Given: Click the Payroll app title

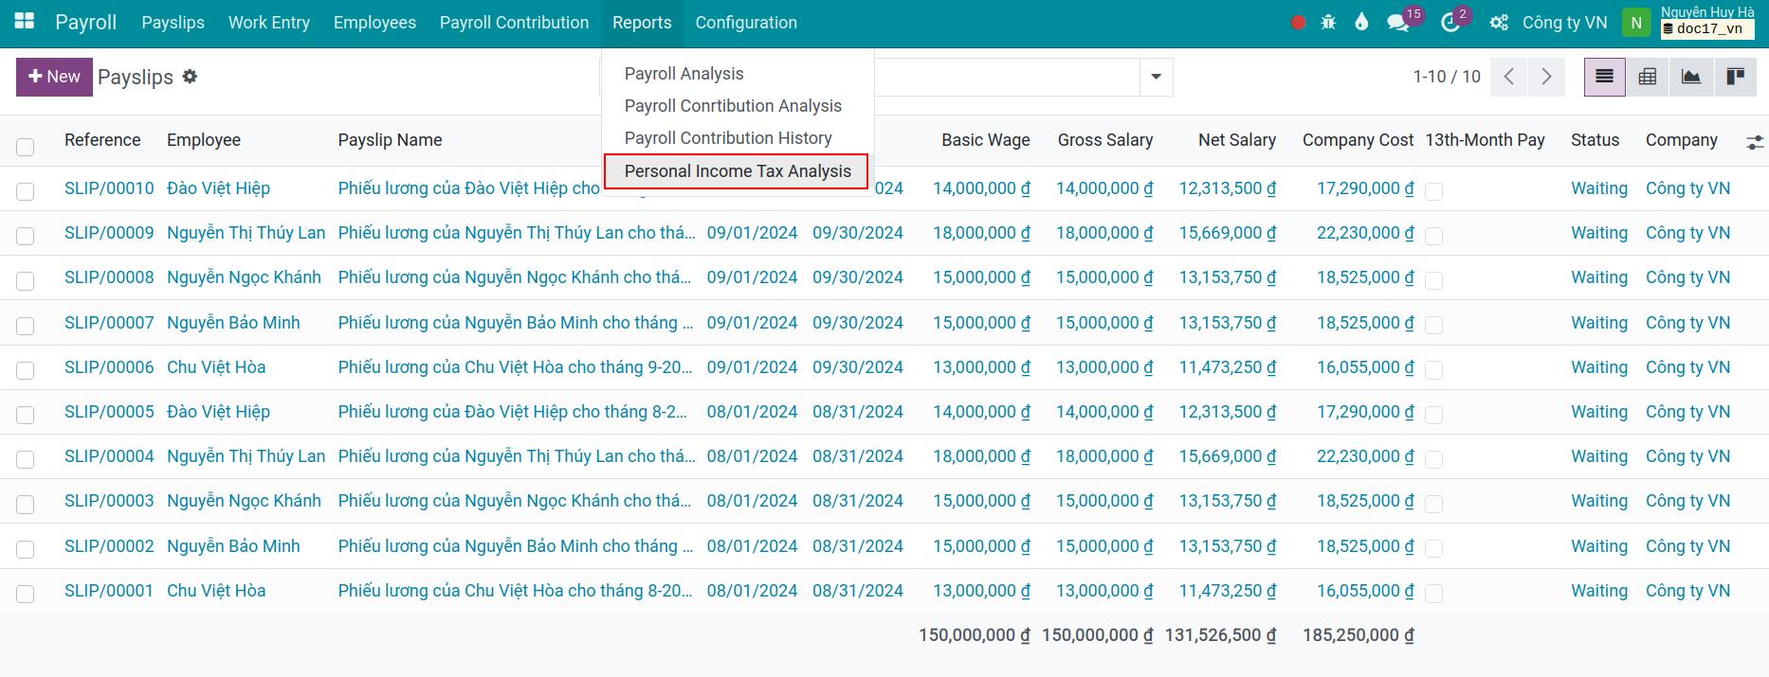Looking at the screenshot, I should (x=85, y=23).
